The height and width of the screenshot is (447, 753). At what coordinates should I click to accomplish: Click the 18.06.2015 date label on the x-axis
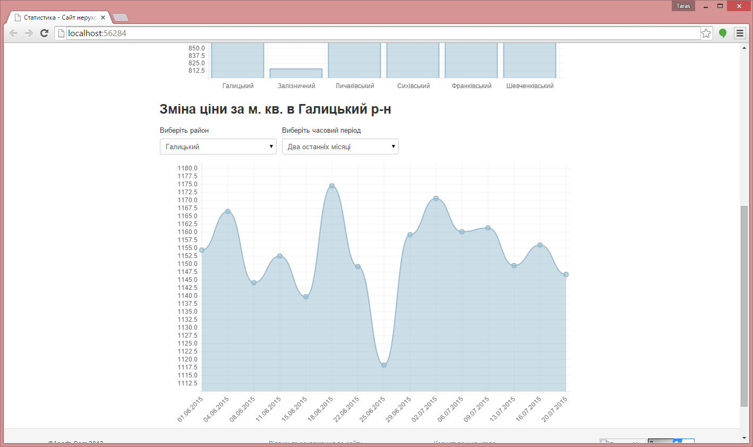pyautogui.click(x=321, y=409)
